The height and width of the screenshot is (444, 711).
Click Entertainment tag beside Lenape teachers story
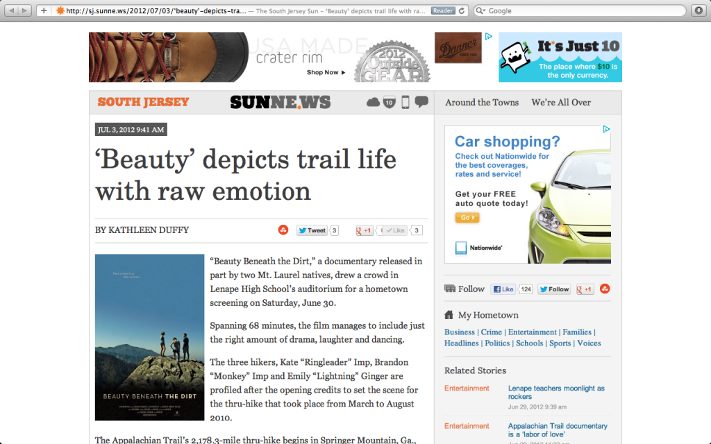click(467, 388)
